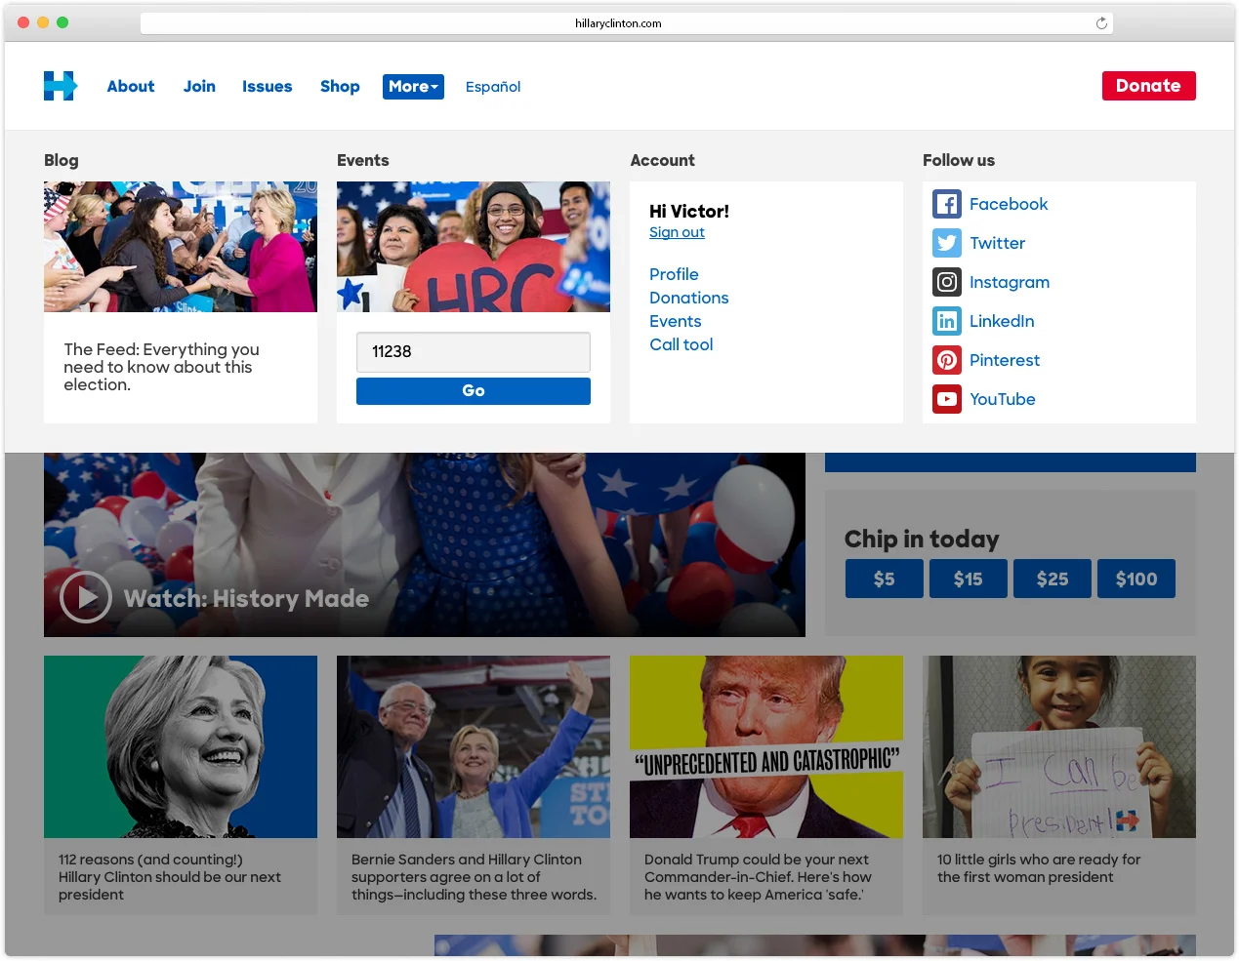The width and height of the screenshot is (1239, 961).
Task: Chip in $100
Action: coord(1136,579)
